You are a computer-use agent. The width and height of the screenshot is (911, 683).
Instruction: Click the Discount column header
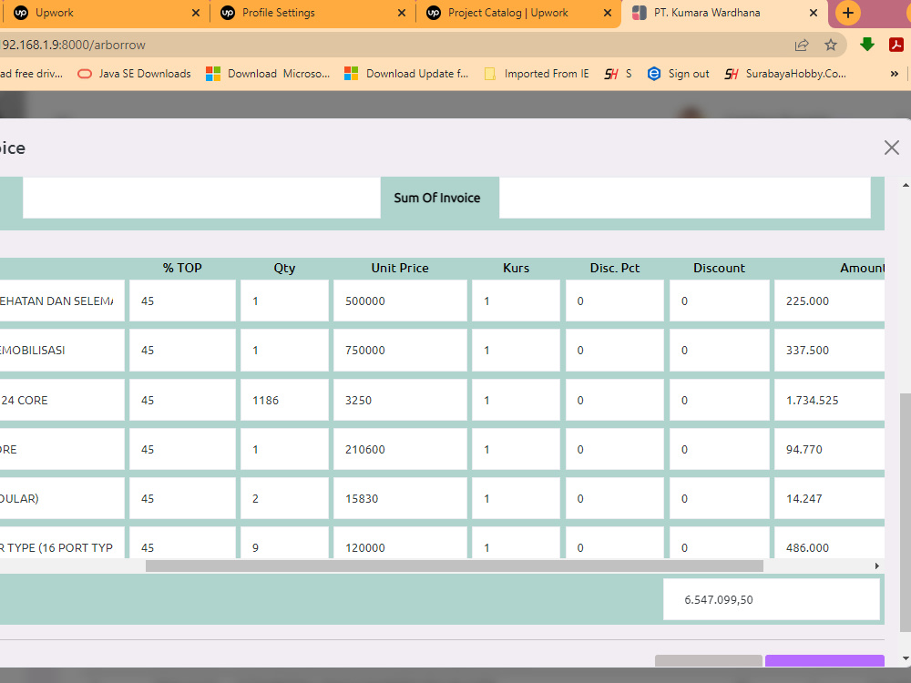[x=719, y=268]
